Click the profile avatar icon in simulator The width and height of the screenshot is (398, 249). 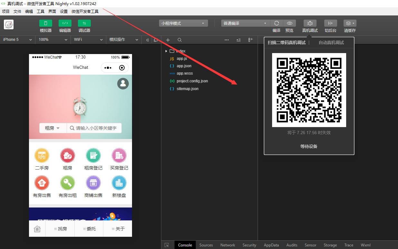pos(123,84)
